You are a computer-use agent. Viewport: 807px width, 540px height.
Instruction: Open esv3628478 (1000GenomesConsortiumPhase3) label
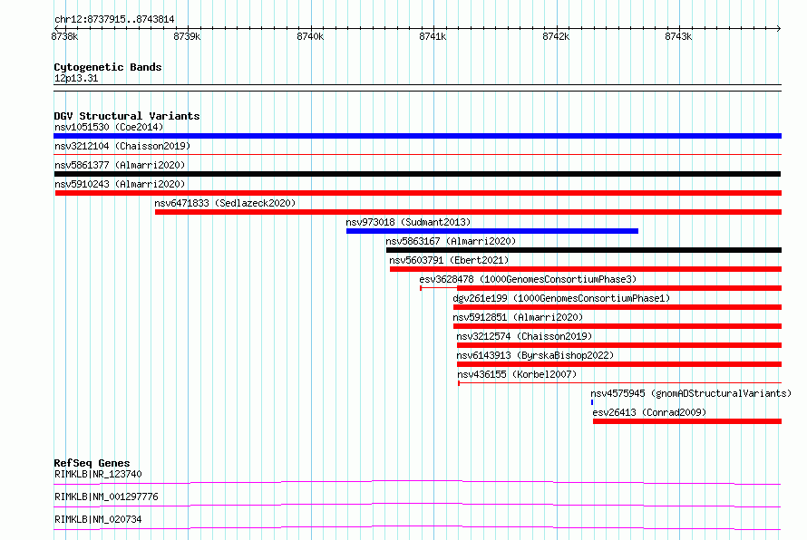pos(528,279)
